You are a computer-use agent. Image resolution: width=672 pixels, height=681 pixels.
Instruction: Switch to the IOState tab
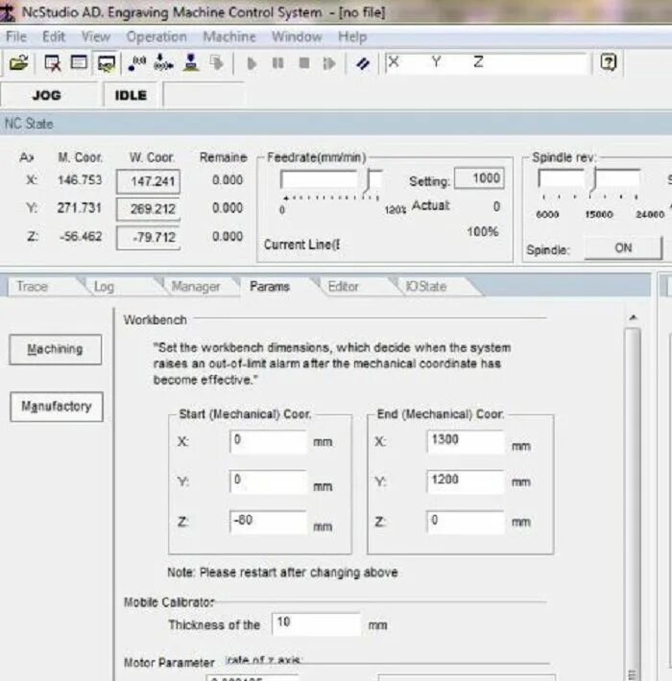(x=433, y=287)
